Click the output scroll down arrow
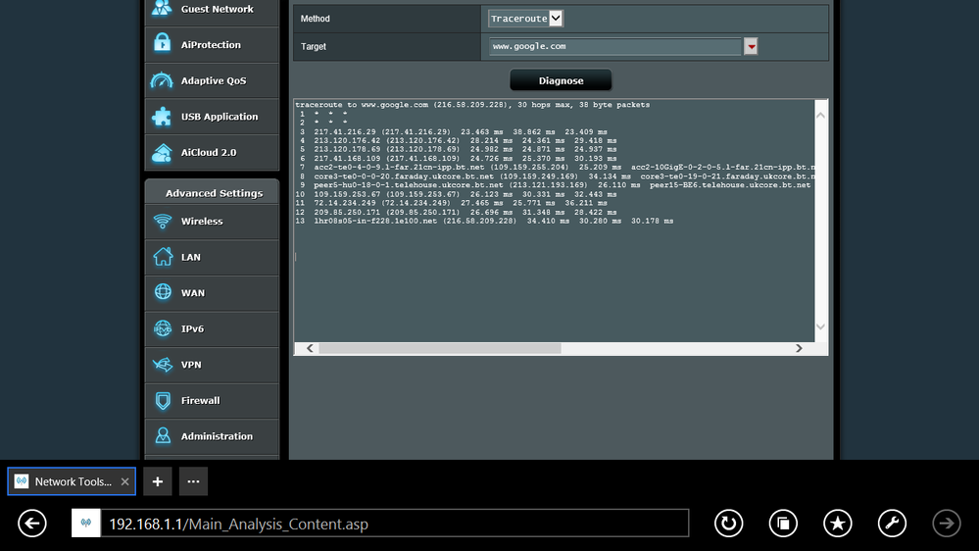 821,326
